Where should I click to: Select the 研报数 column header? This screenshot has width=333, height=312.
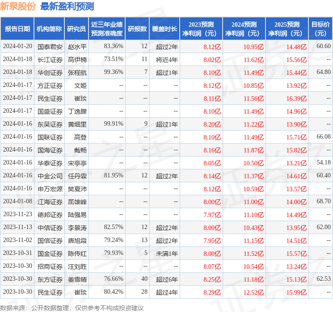pyautogui.click(x=137, y=29)
